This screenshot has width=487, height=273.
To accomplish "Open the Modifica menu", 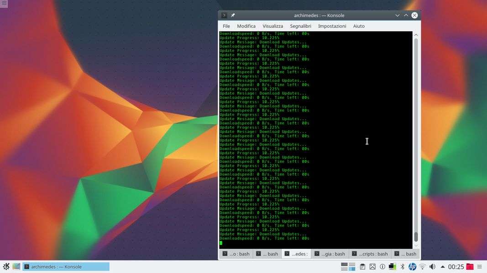I will 246,26.
